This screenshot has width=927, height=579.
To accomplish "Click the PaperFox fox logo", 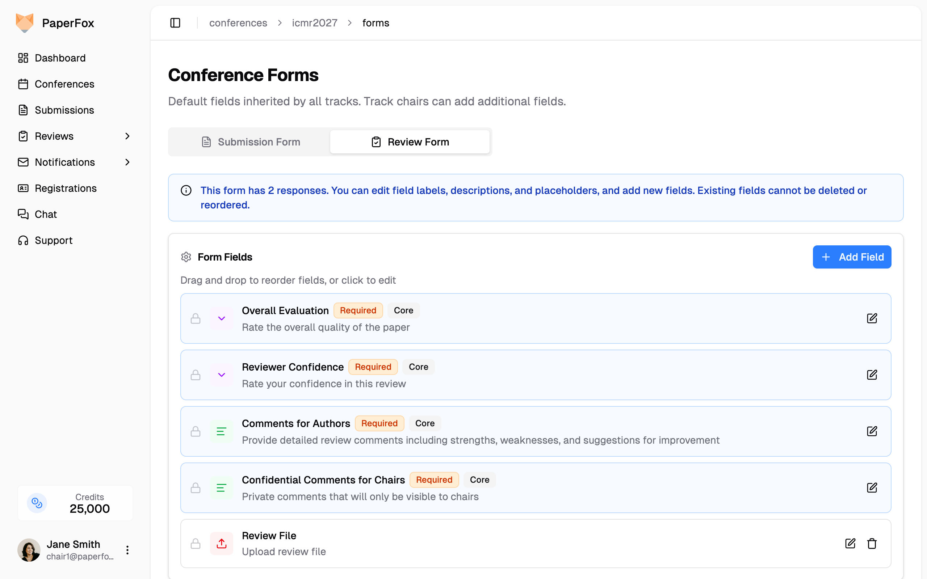I will 25,23.
